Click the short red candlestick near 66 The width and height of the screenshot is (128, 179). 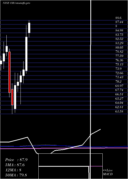tap(12, 97)
